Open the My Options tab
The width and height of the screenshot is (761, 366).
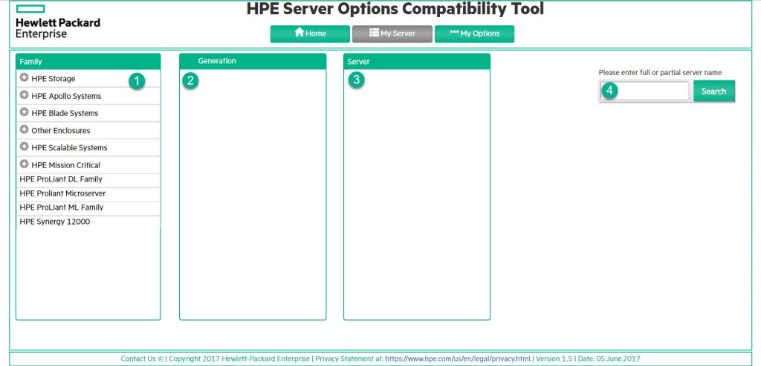tap(474, 34)
